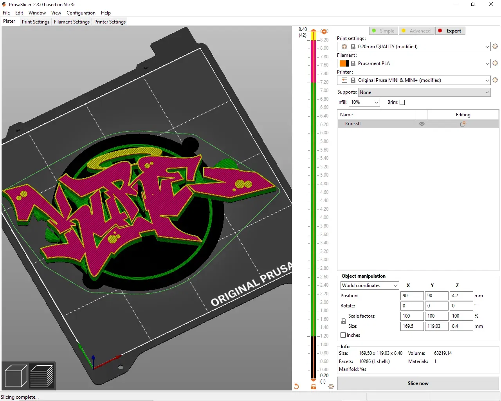Click the Size X field
The height and width of the screenshot is (401, 501).
pos(412,326)
